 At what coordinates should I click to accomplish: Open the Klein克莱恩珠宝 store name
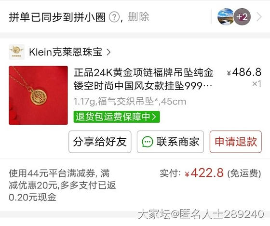tap(66, 52)
